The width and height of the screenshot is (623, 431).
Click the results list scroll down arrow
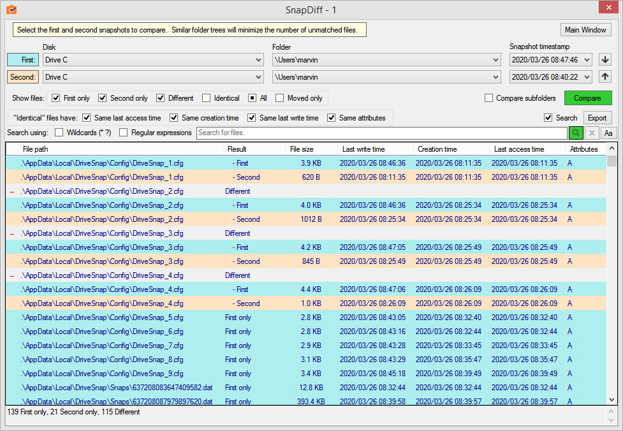click(612, 400)
